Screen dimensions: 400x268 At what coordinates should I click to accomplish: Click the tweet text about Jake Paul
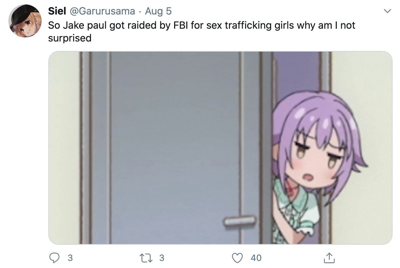(202, 32)
